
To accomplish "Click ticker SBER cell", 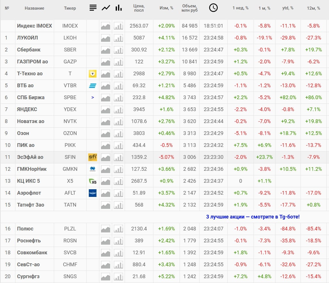I will 70,50.
